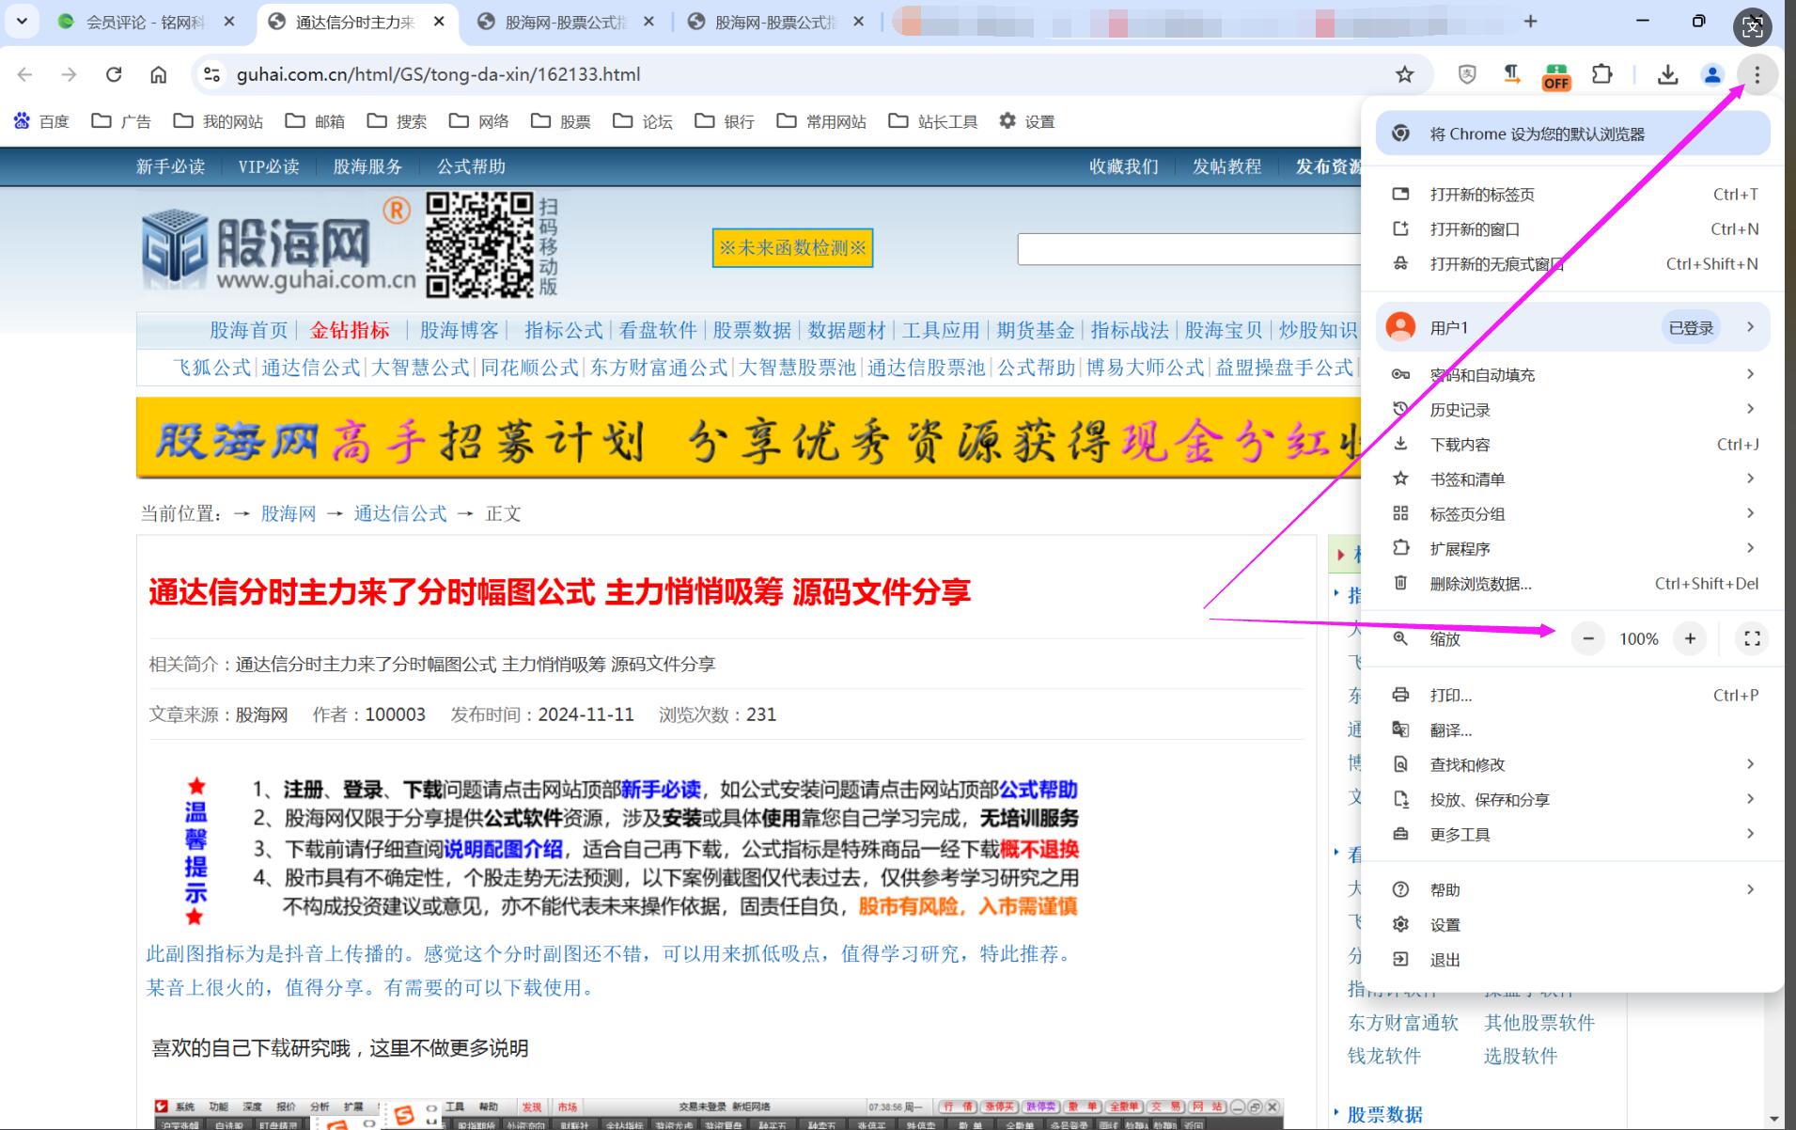Click the 股海网 recruitment banner
Screen dimensions: 1796x1130
click(x=748, y=438)
